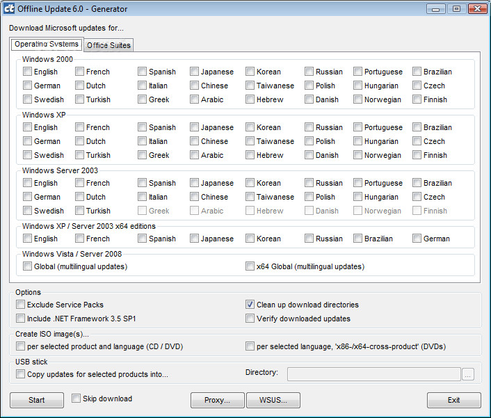The height and width of the screenshot is (418, 491).
Task: Check ISO per selected language cross-product DVDs
Action: (x=250, y=346)
